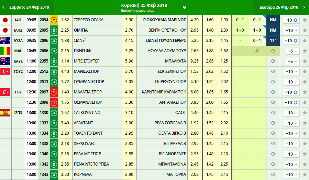Viewport: 309px width, 180px height.
Task: Star the Τσερέζο Οσάκα match as favorite
Action: pos(305,20)
